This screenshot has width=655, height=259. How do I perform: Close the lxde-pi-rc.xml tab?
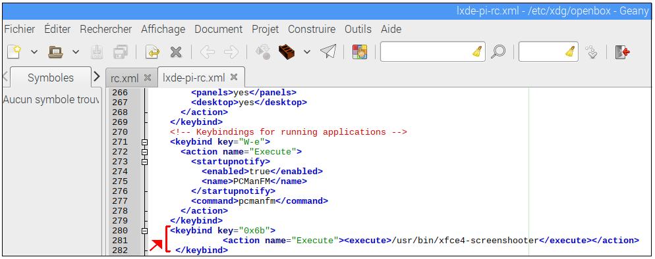pyautogui.click(x=234, y=77)
